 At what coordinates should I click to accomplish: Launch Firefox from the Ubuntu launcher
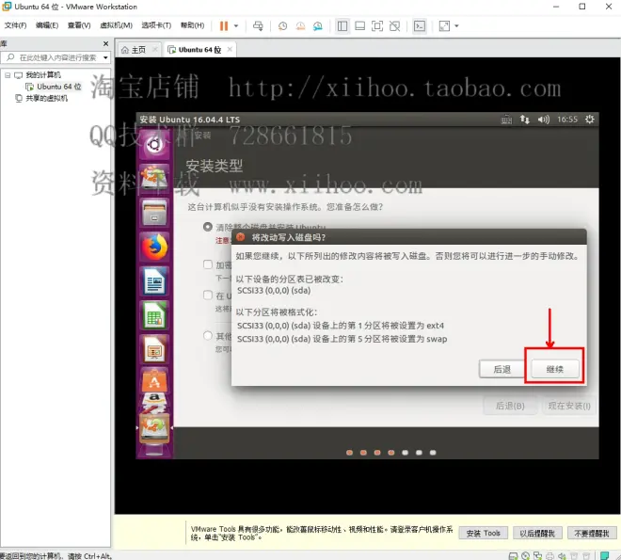pos(154,247)
